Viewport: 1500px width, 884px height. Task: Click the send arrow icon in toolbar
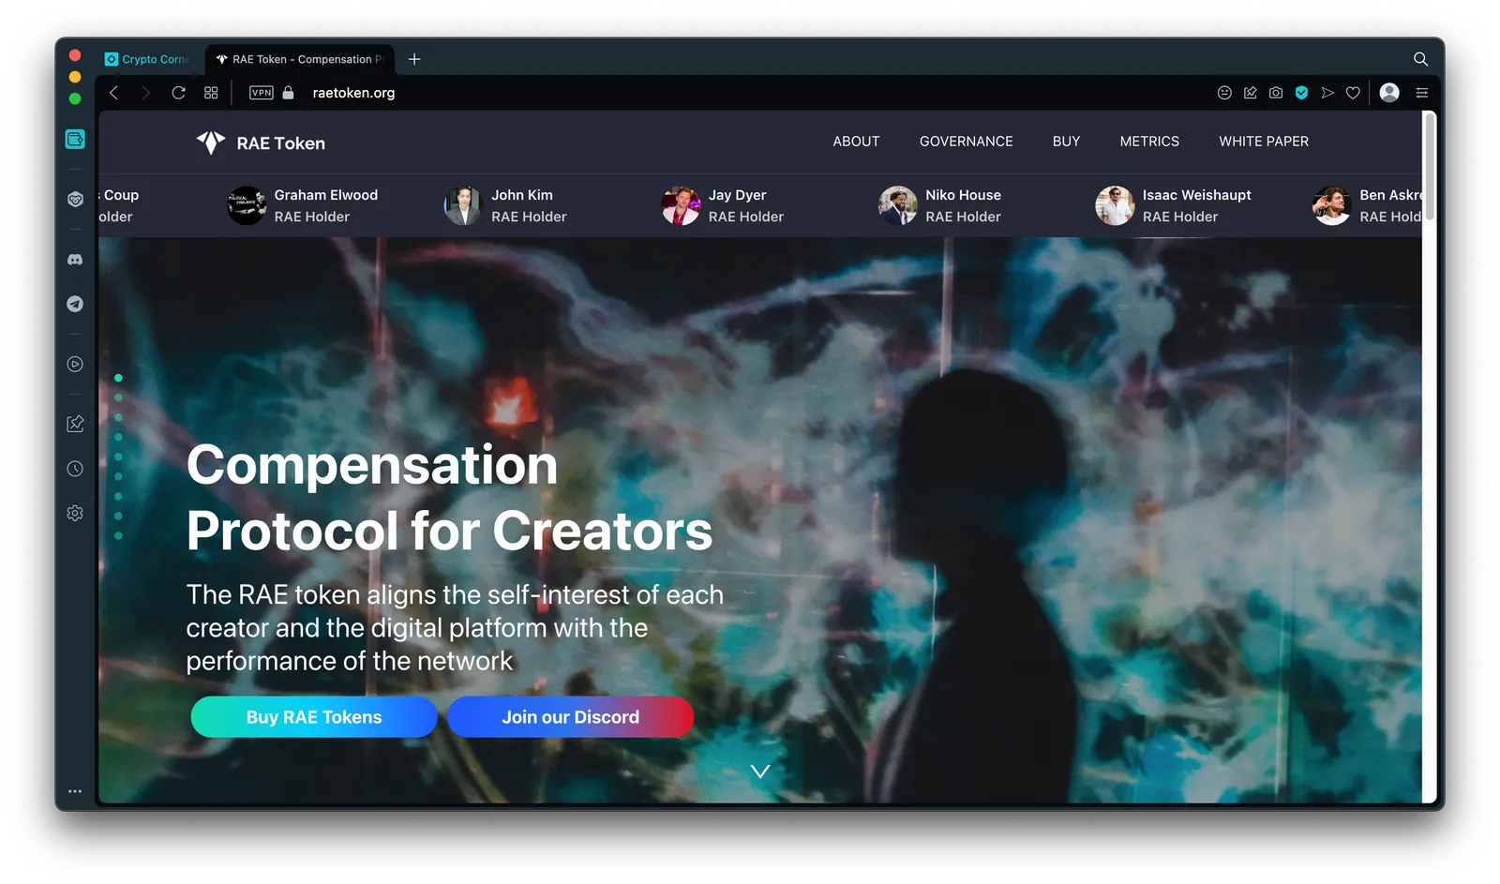click(1327, 93)
